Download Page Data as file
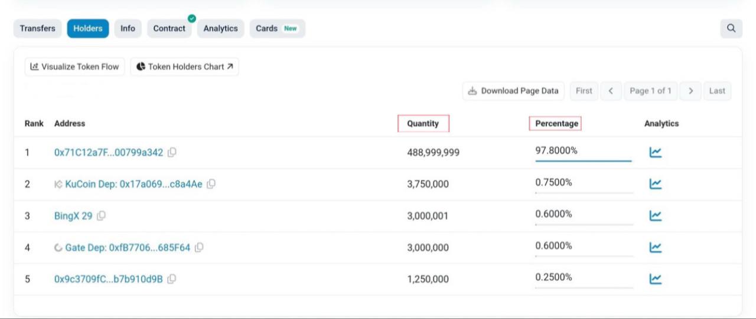Image resolution: width=756 pixels, height=319 pixels. 513,91
